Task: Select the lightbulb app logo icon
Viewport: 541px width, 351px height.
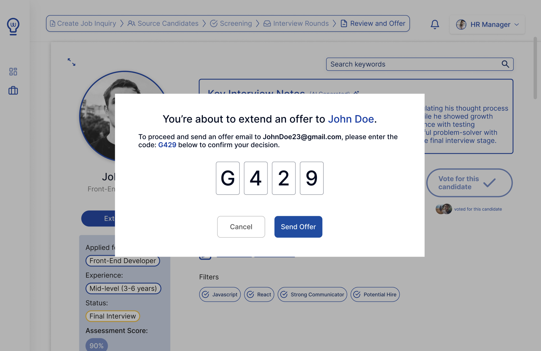Action: (x=13, y=27)
